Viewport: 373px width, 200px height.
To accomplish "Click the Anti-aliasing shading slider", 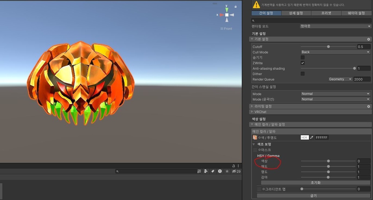I will point(328,68).
